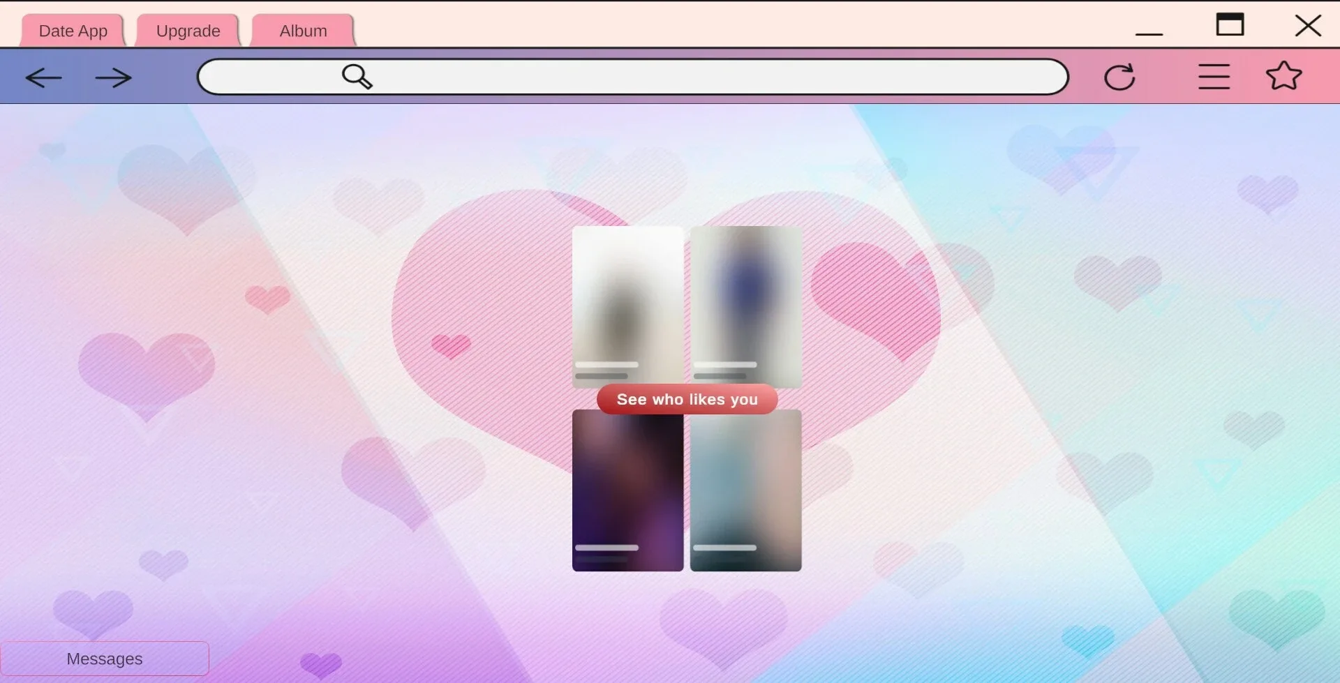This screenshot has height=683, width=1340.
Task: Open the hamburger menu
Action: click(x=1213, y=77)
